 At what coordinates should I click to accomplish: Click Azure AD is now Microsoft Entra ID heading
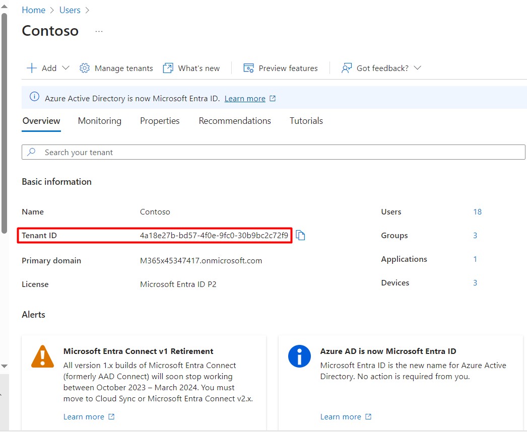(388, 351)
